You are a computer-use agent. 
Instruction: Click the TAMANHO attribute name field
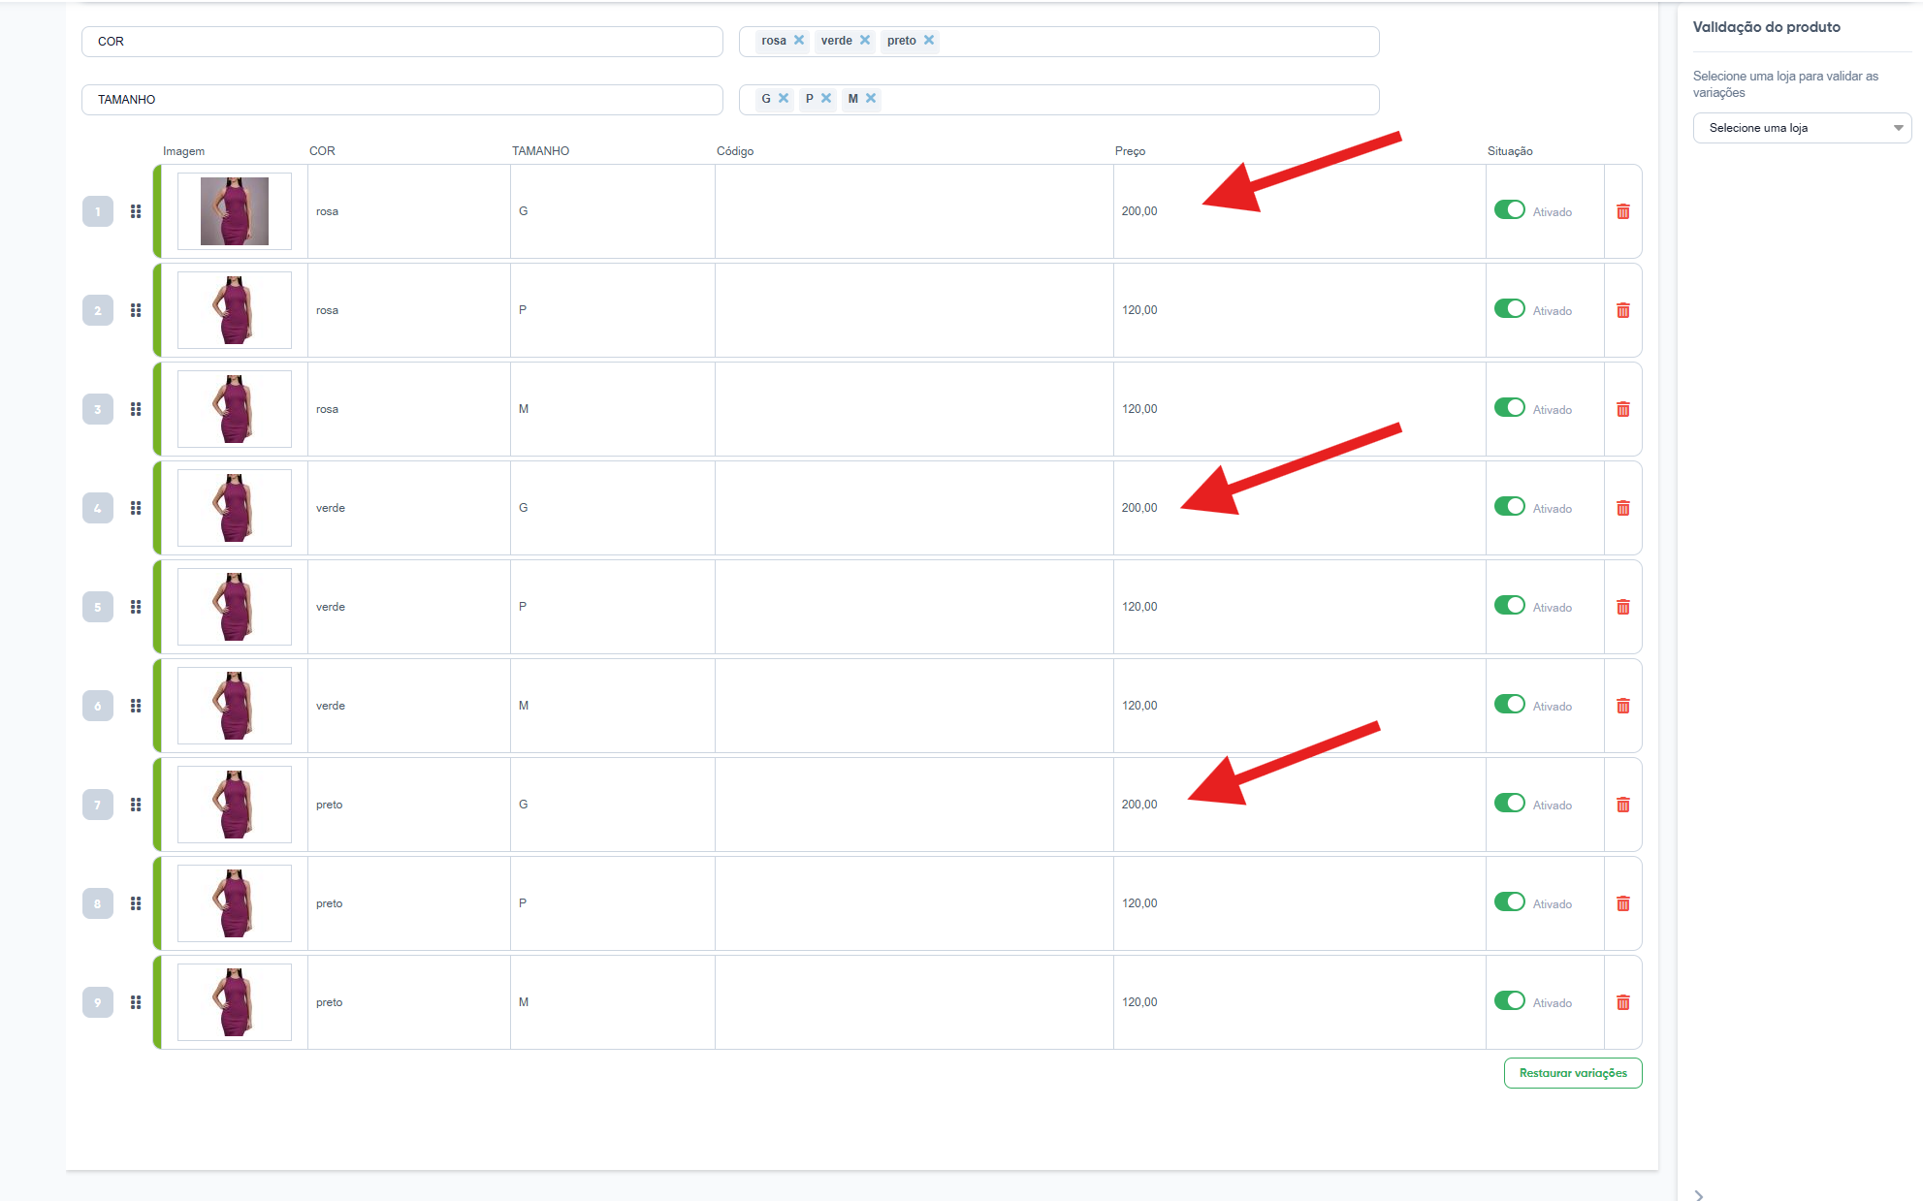(x=401, y=100)
